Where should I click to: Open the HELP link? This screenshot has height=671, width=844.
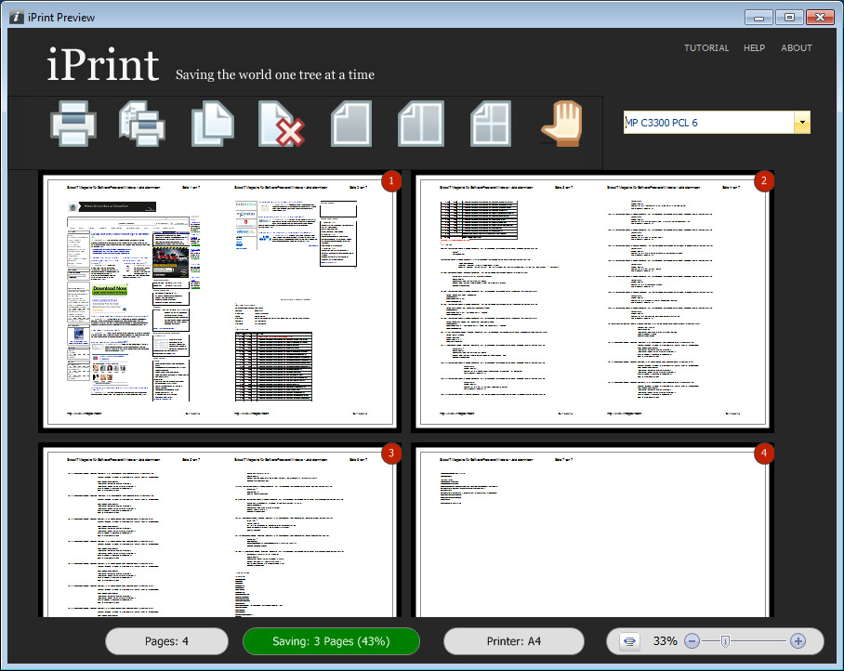(x=754, y=48)
